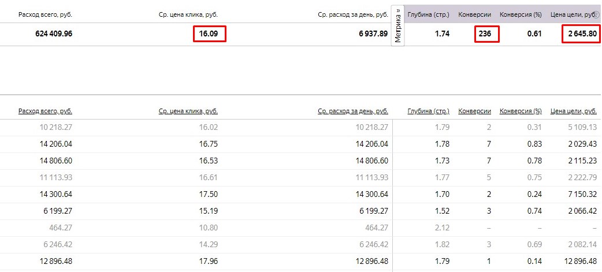The image size is (602, 272).
Task: Click conversion rate cell 0.75
Action: 535,178
